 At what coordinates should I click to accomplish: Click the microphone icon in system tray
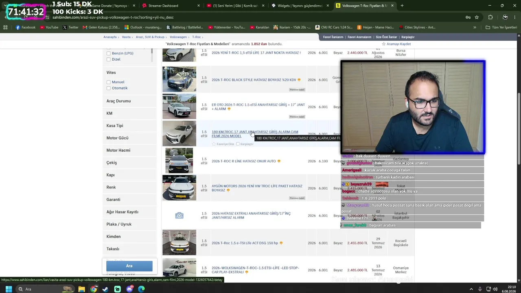(480, 289)
